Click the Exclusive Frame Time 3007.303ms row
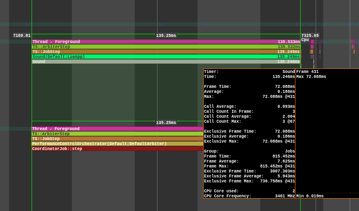359x211 pixels. pos(249,171)
